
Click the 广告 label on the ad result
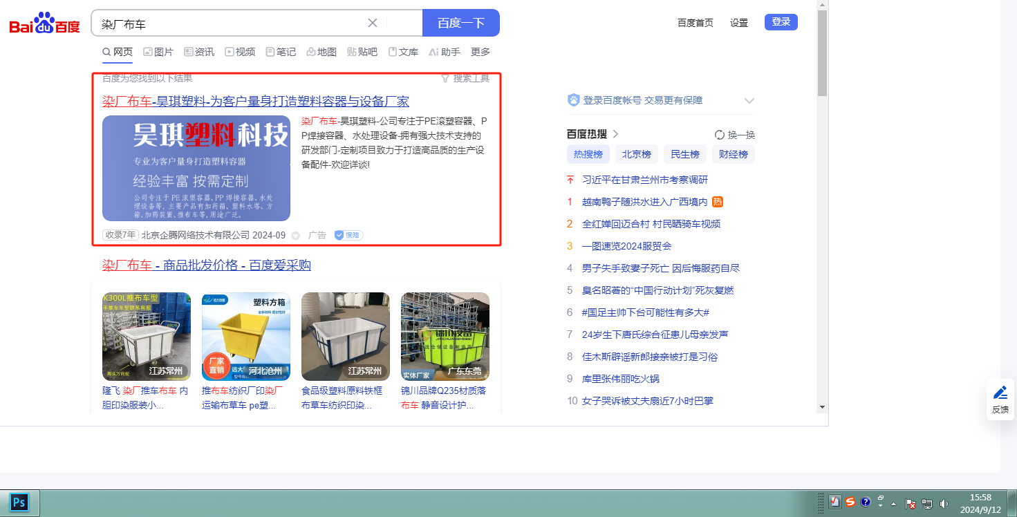317,235
